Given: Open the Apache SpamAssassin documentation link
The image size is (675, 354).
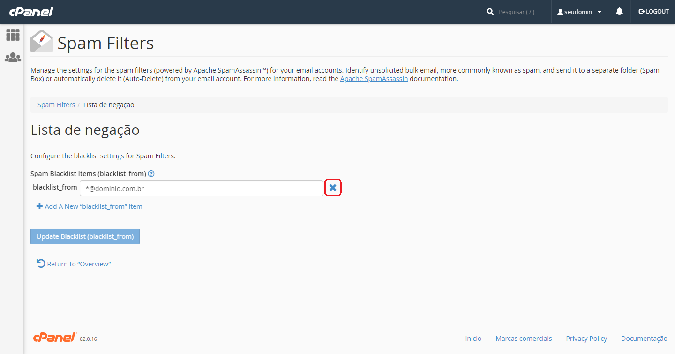Looking at the screenshot, I should coord(374,79).
